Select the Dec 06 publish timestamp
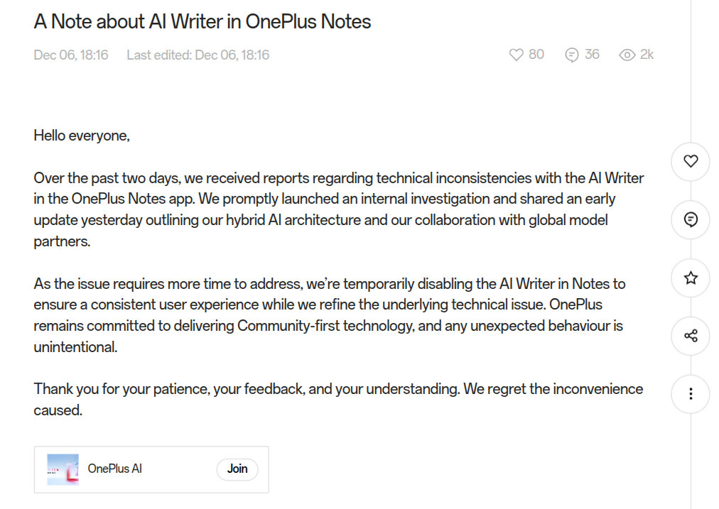The height and width of the screenshot is (509, 719). point(70,54)
